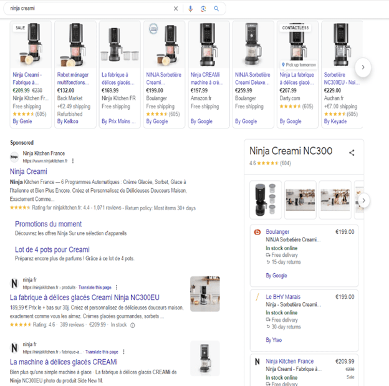Open La fabrique à délices glacés €169.99 listing

point(120,74)
